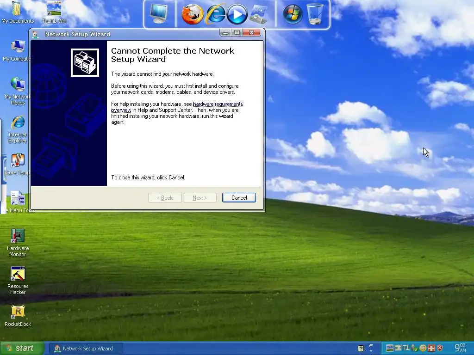Click the text 'To close this wizard, click Cancel.'
This screenshot has height=355, width=474.
point(148,177)
